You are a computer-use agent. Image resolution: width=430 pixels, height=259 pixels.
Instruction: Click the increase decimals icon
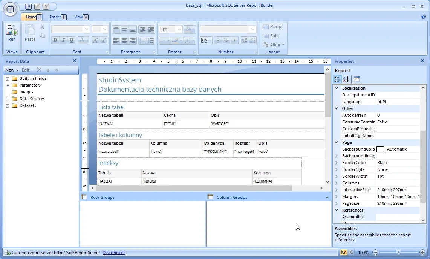[244, 40]
